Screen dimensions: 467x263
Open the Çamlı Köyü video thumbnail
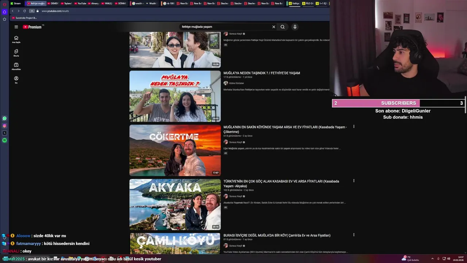175,244
